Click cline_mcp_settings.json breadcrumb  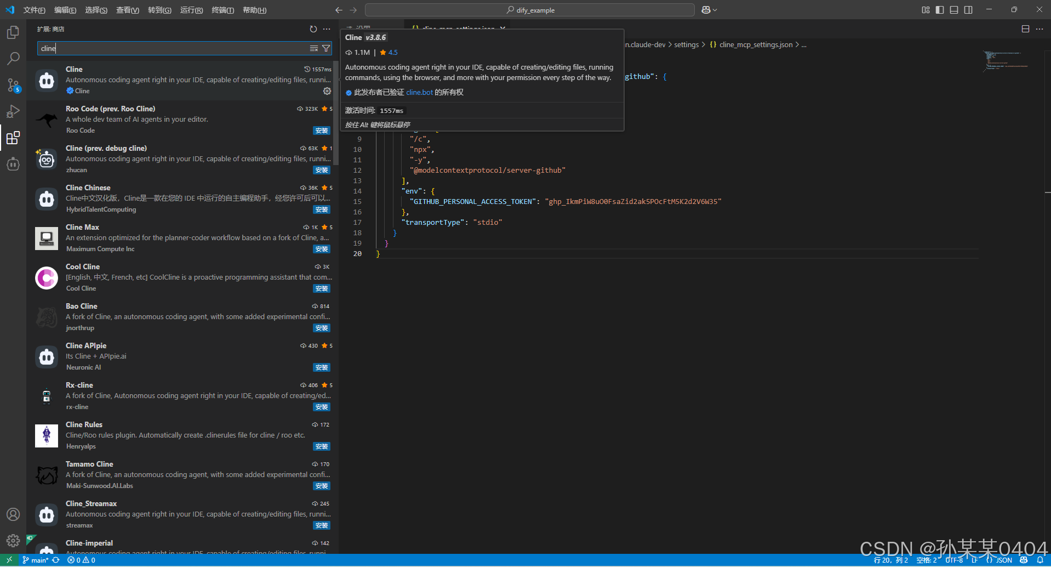tap(751, 44)
